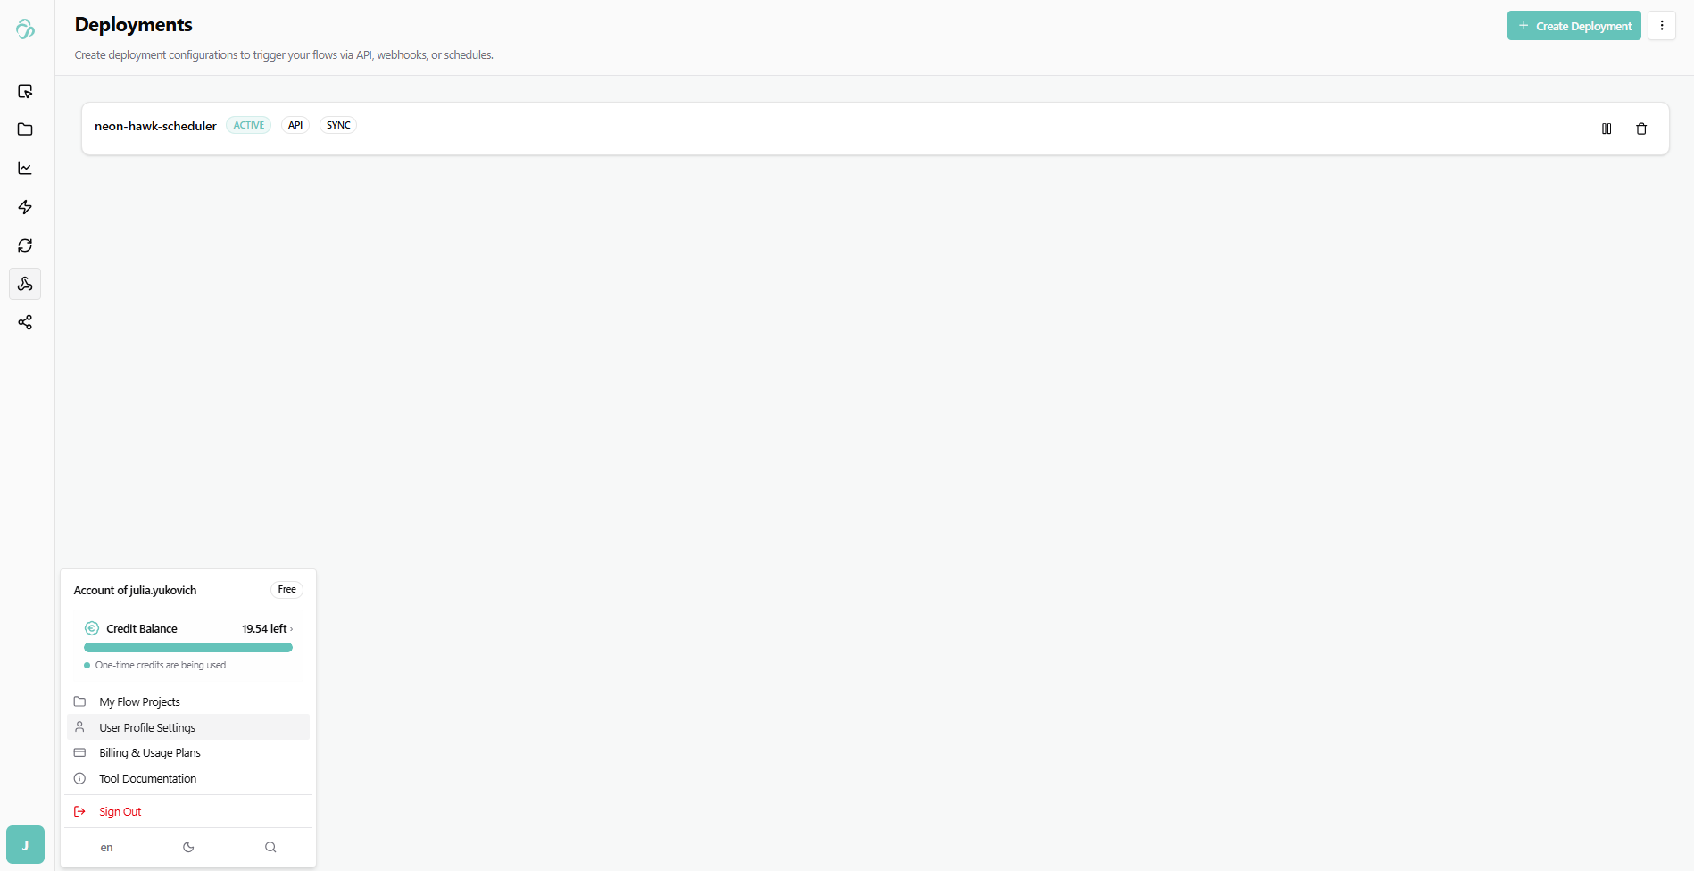Viewport: 1694px width, 871px height.
Task: Expand credit balance via 19.54 left chevron
Action: (x=268, y=628)
